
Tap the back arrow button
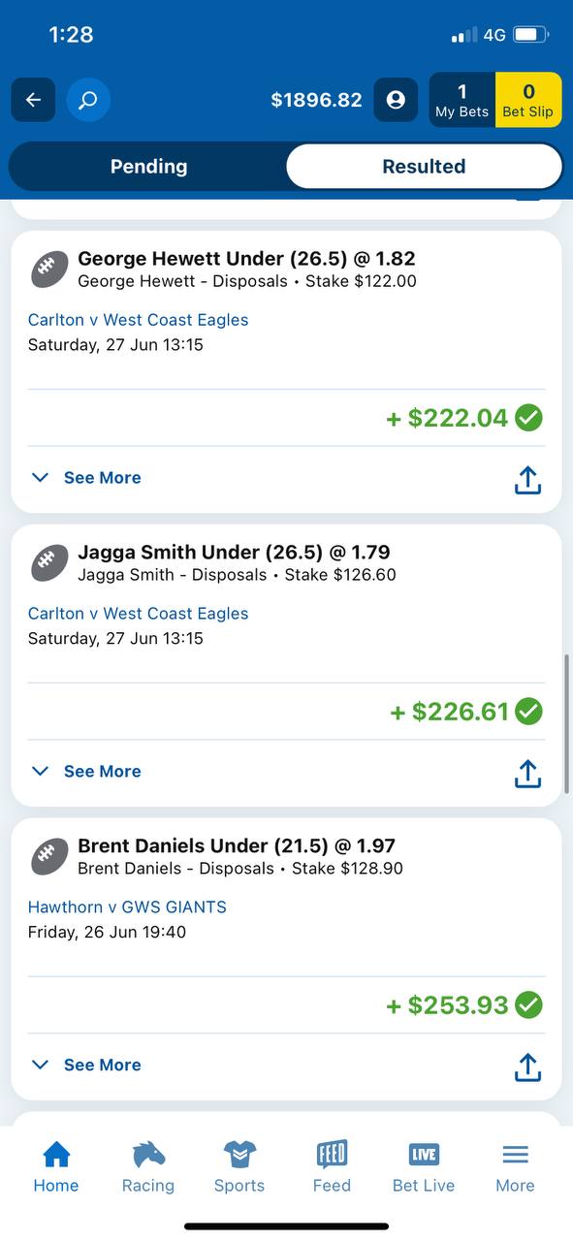pos(33,100)
